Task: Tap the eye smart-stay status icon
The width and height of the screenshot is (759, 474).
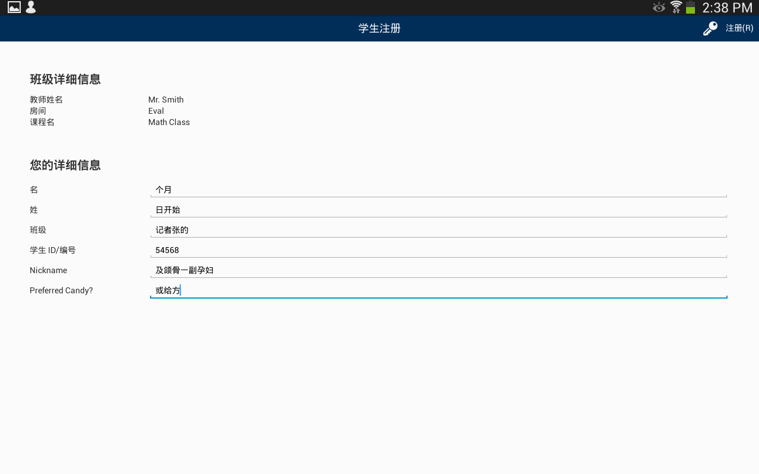Action: (659, 7)
